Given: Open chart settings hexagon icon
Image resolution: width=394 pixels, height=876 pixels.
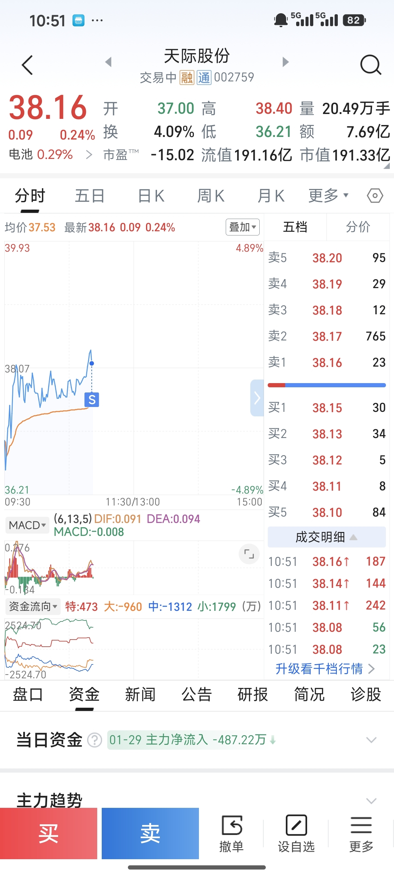Looking at the screenshot, I should point(375,196).
